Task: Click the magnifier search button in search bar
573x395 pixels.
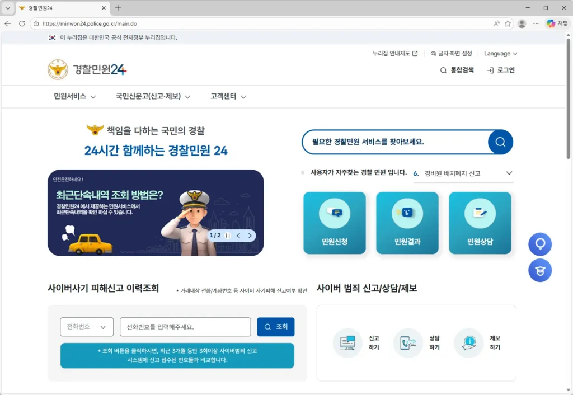Action: coord(500,142)
